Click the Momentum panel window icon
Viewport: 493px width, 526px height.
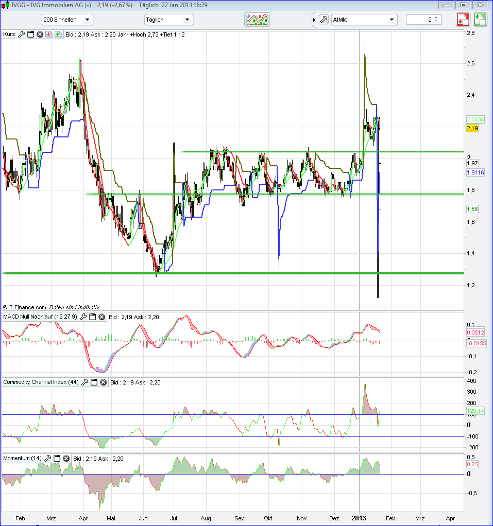pos(57,458)
